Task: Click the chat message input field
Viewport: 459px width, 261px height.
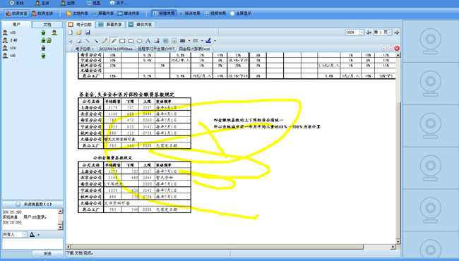Action: [x=32, y=244]
